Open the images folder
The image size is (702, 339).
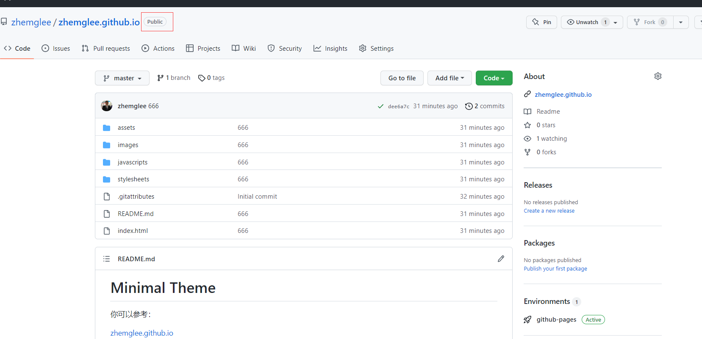click(128, 145)
